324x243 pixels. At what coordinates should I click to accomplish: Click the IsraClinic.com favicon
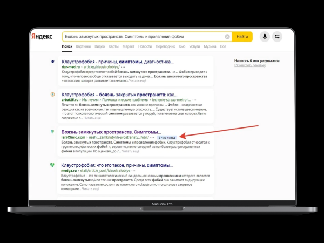pos(52,132)
